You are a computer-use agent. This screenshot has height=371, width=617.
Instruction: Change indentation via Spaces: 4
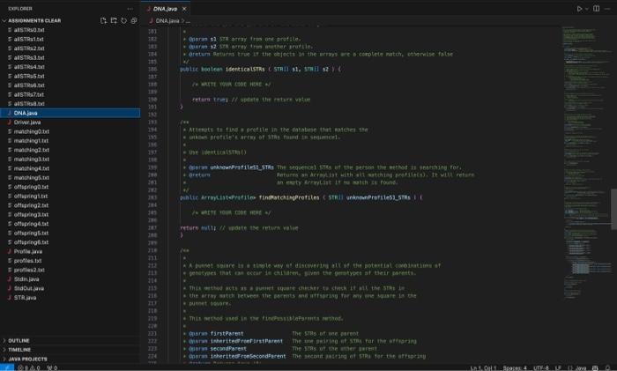(x=515, y=367)
